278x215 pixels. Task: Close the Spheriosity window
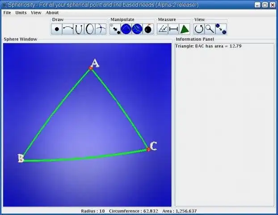273,5
